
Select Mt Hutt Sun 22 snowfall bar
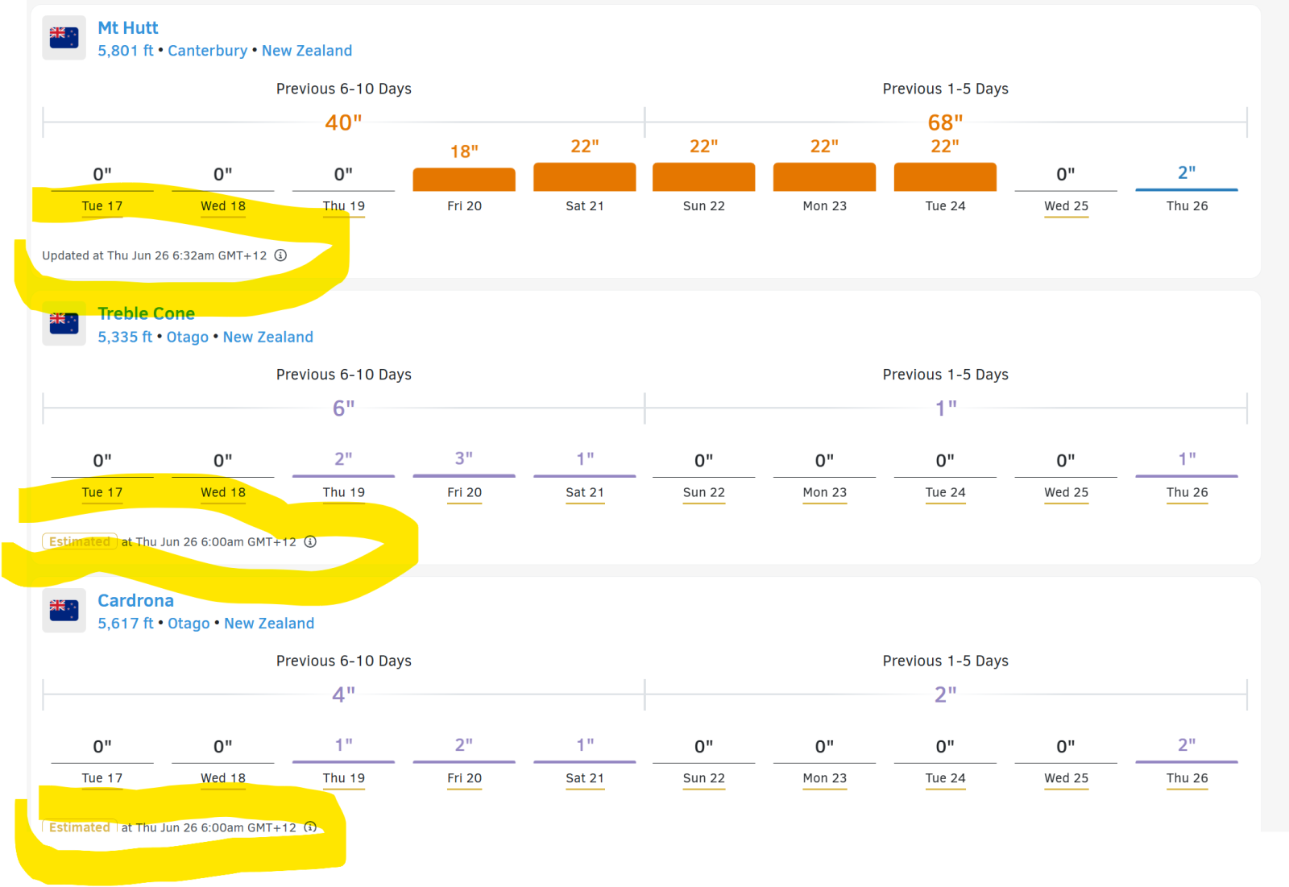coord(704,177)
